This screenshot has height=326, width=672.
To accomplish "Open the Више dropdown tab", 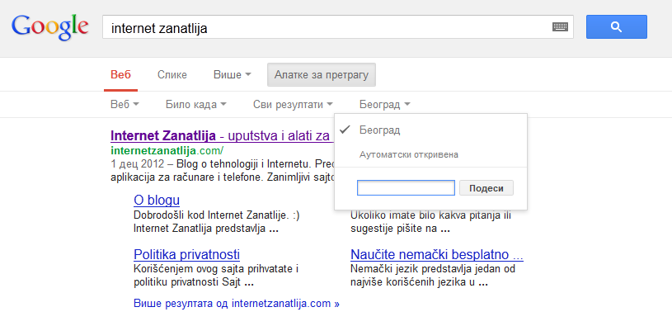I will click(233, 75).
